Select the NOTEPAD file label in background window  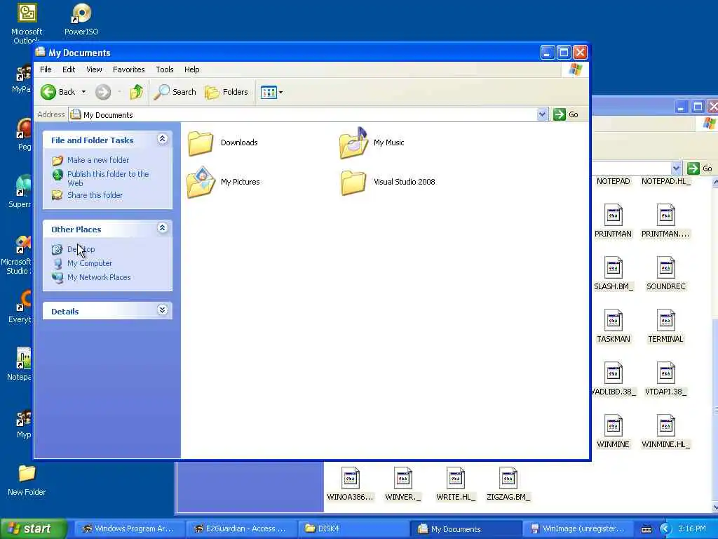pos(613,182)
